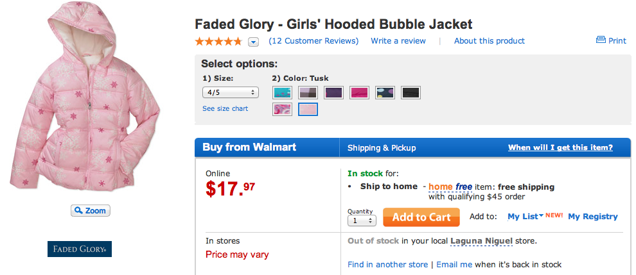Screen dimensions: 636x275
Task: Choose the hot pink color swatch
Action: [359, 92]
